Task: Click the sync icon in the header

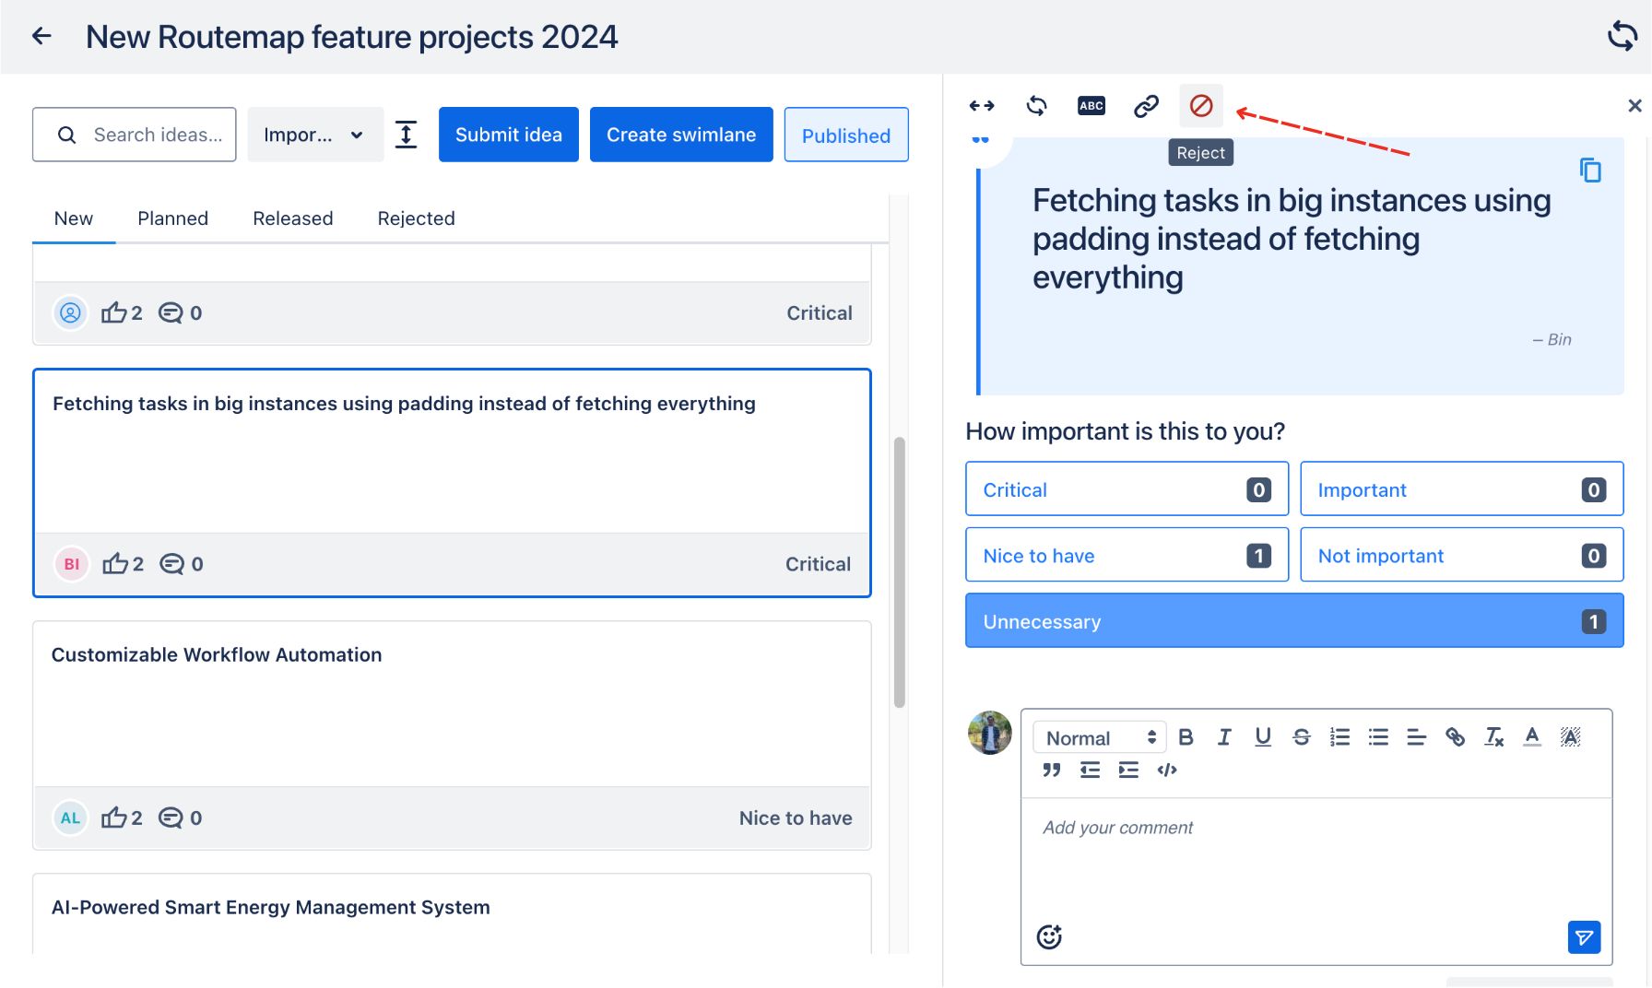Action: [x=1622, y=36]
